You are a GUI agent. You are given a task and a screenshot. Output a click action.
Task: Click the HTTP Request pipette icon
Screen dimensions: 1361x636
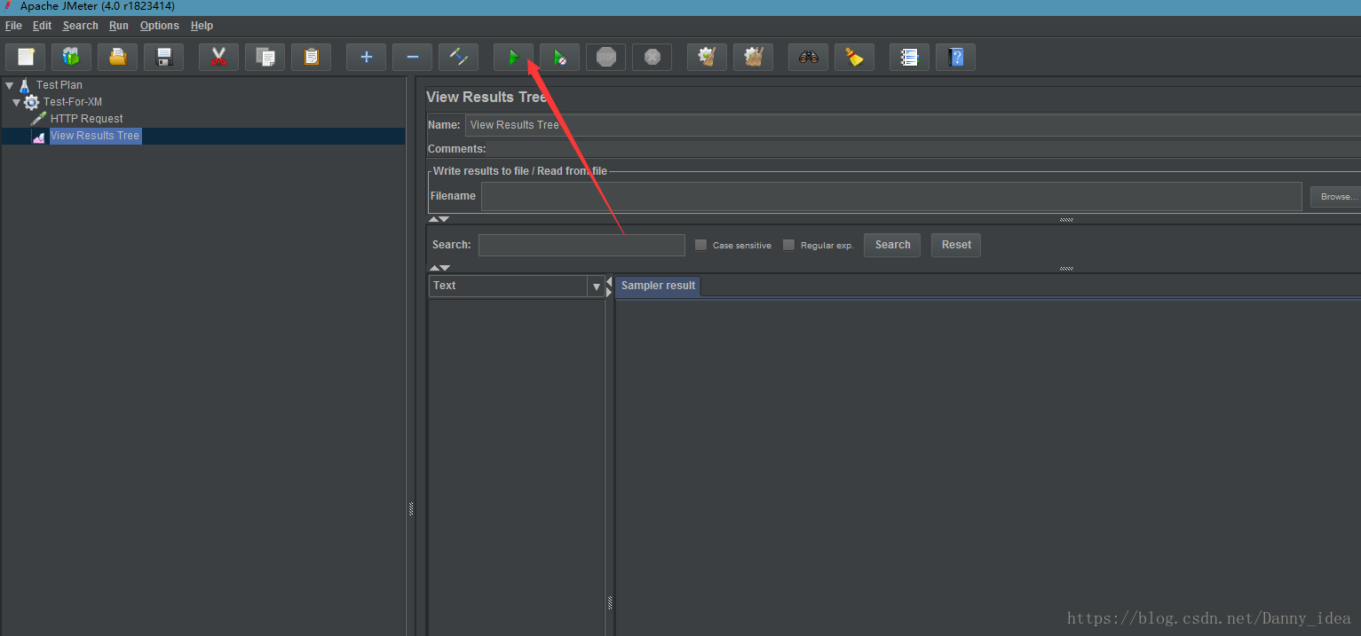38,119
